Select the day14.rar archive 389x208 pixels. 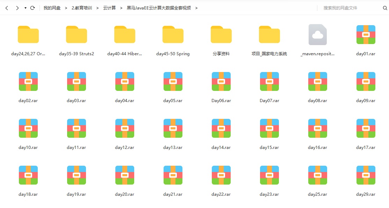[221, 128]
